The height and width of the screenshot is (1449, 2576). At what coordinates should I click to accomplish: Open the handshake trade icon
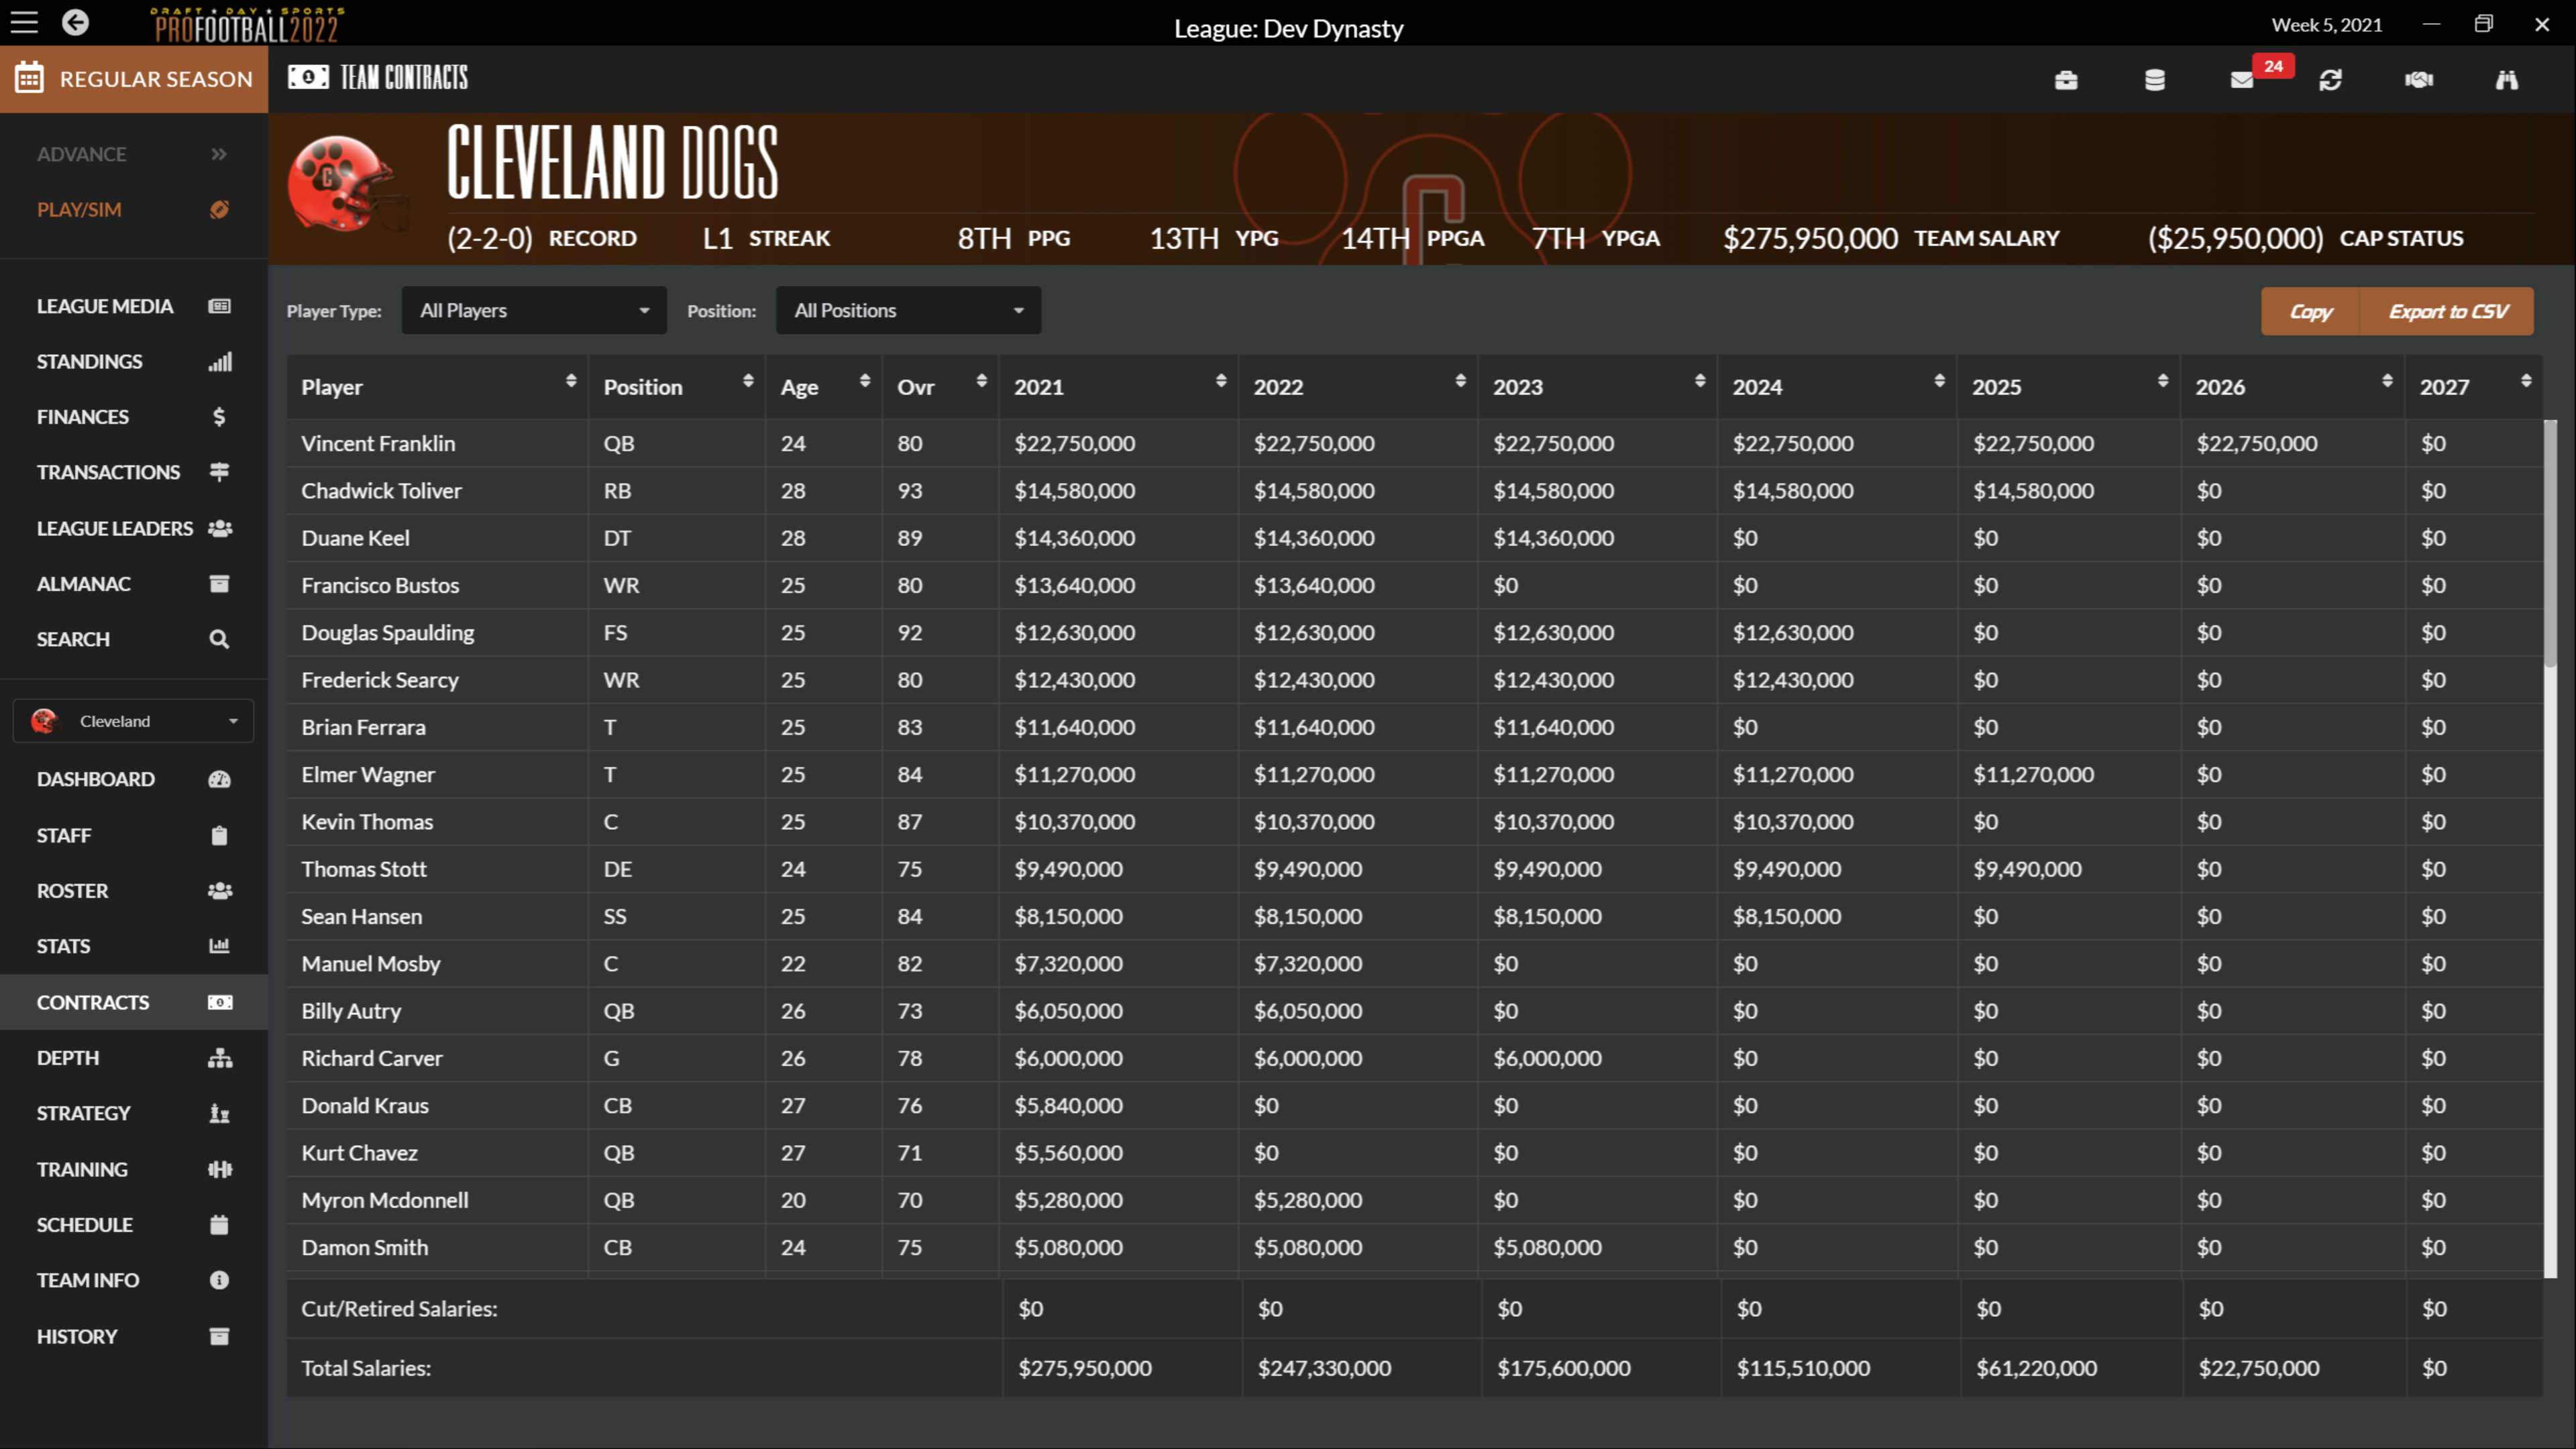(2418, 80)
